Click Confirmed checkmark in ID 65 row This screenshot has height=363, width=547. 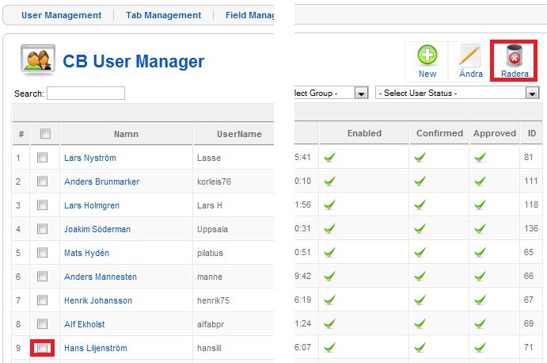click(x=420, y=252)
